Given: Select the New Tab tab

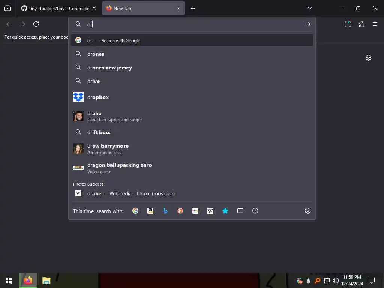Looking at the screenshot, I should pos(143,9).
